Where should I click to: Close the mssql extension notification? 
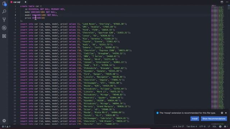(226, 113)
